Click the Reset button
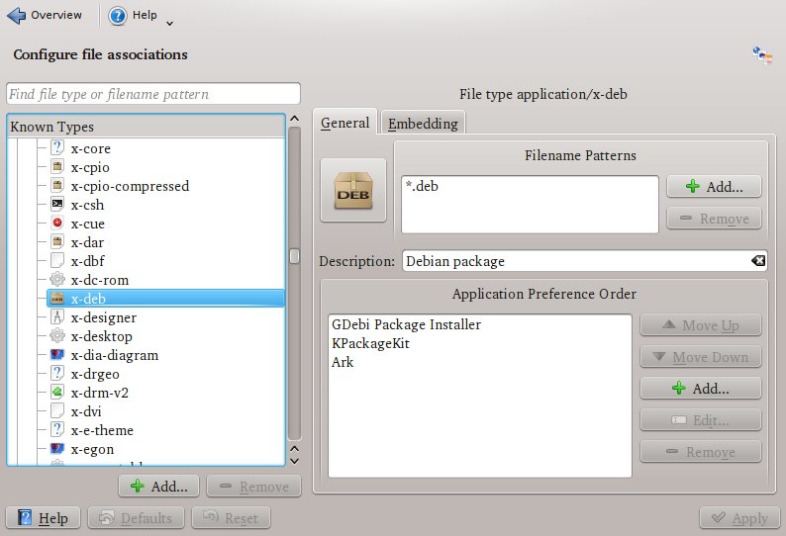The image size is (786, 536). (x=231, y=517)
